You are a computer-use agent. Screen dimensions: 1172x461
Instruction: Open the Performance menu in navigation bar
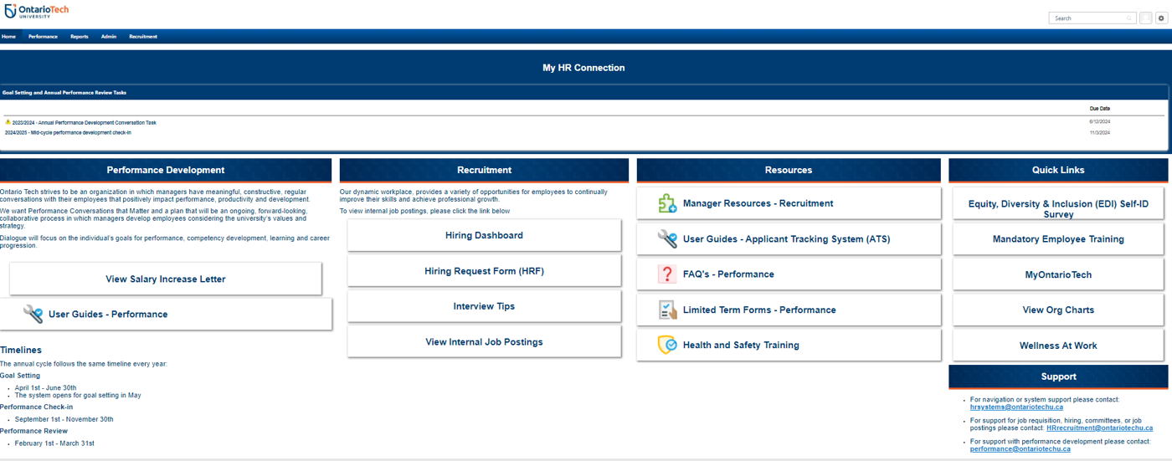point(43,37)
